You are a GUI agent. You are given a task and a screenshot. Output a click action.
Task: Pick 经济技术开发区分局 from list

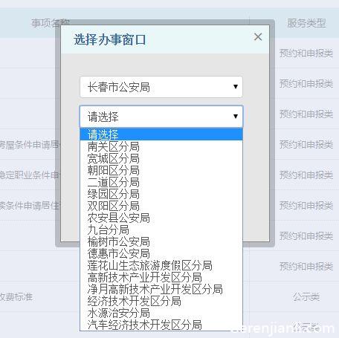coord(161,301)
